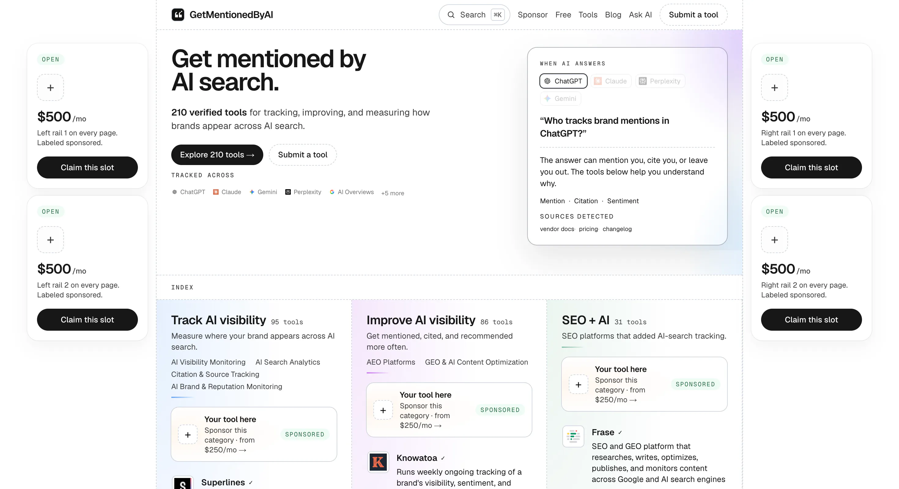Open the Sponsor nav link
This screenshot has width=899, height=489.
point(533,15)
